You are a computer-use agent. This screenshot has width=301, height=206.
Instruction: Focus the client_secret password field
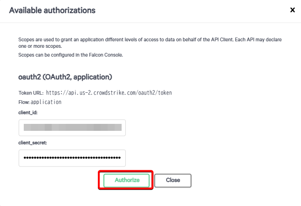(x=72, y=158)
